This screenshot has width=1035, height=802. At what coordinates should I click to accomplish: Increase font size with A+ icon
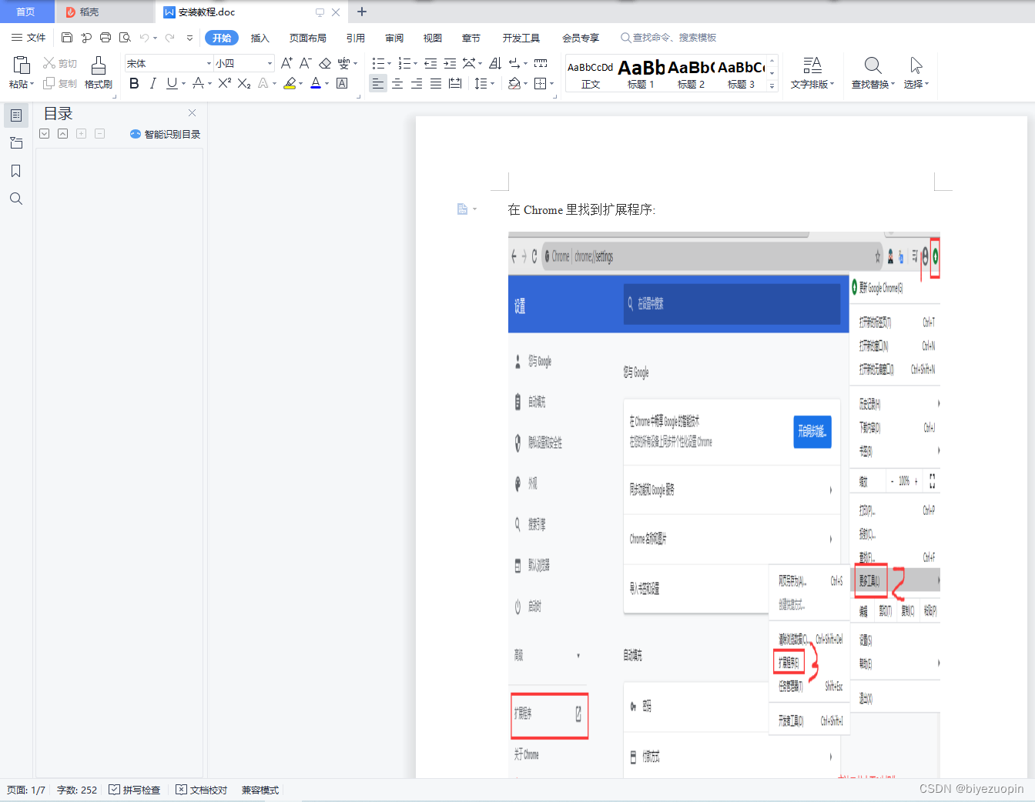tap(286, 63)
